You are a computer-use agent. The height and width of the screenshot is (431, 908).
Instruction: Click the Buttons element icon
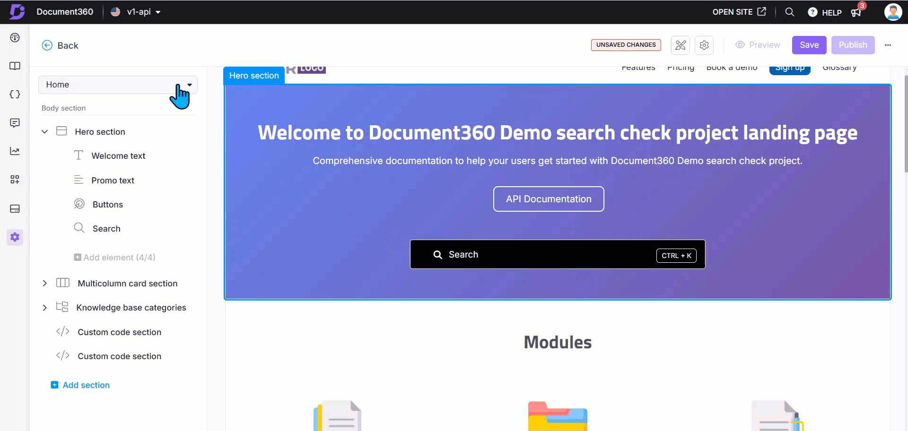79,204
